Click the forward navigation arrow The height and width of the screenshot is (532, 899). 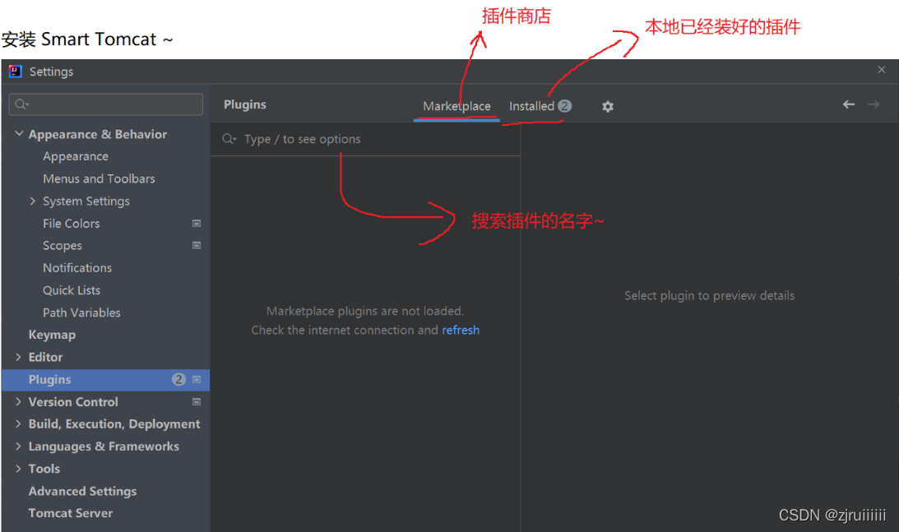pyautogui.click(x=874, y=104)
